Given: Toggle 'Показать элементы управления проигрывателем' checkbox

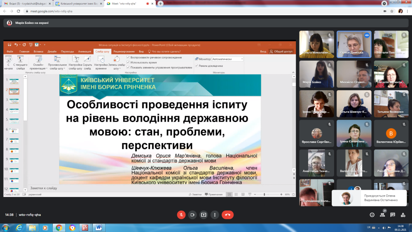Looking at the screenshot, I should 128,67.
